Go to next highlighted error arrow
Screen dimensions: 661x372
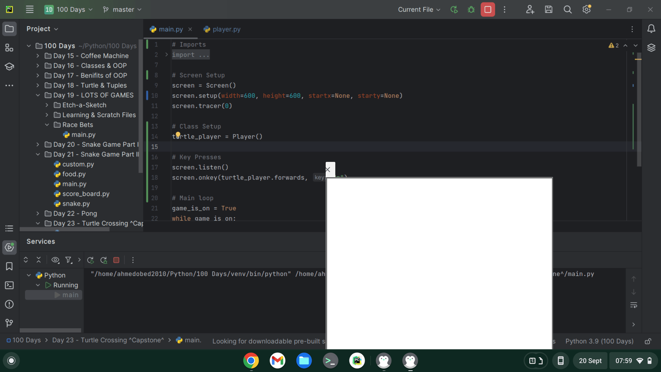pos(636,45)
